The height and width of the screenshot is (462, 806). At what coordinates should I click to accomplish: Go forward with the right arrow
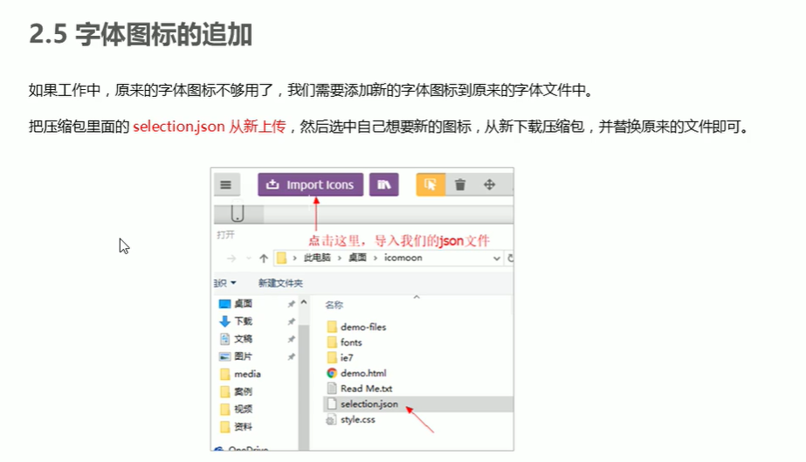click(x=231, y=258)
